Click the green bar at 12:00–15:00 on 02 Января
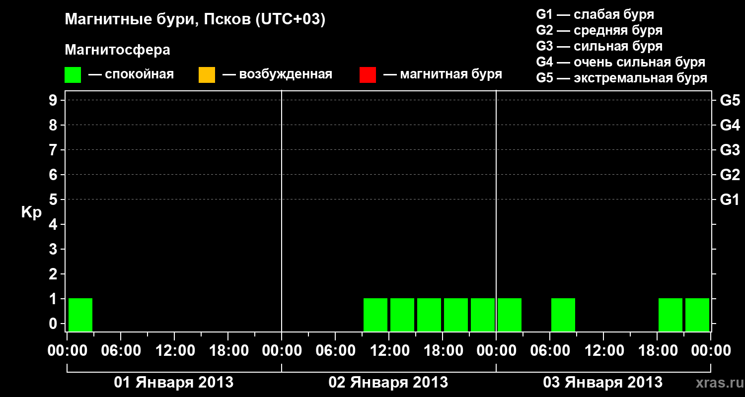The width and height of the screenshot is (745, 397). (x=402, y=315)
